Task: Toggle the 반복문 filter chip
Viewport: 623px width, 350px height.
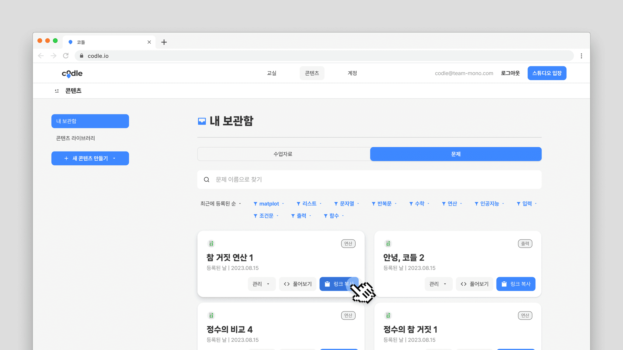Action: 384,204
